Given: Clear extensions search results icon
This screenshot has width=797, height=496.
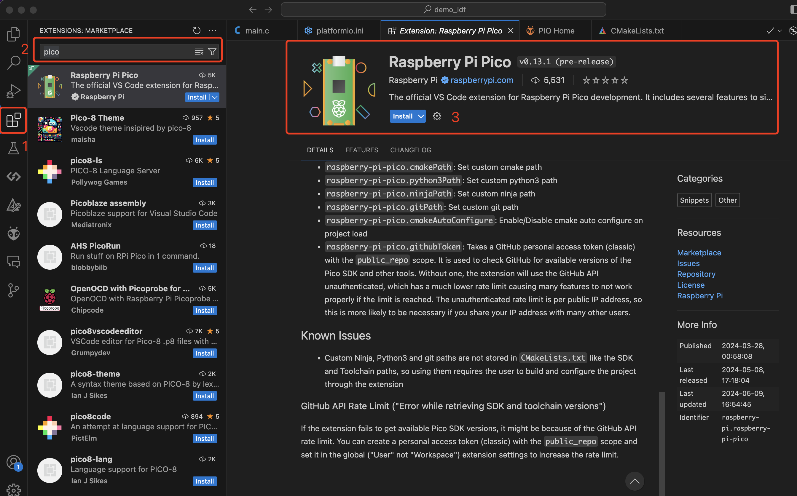Looking at the screenshot, I should click(199, 52).
